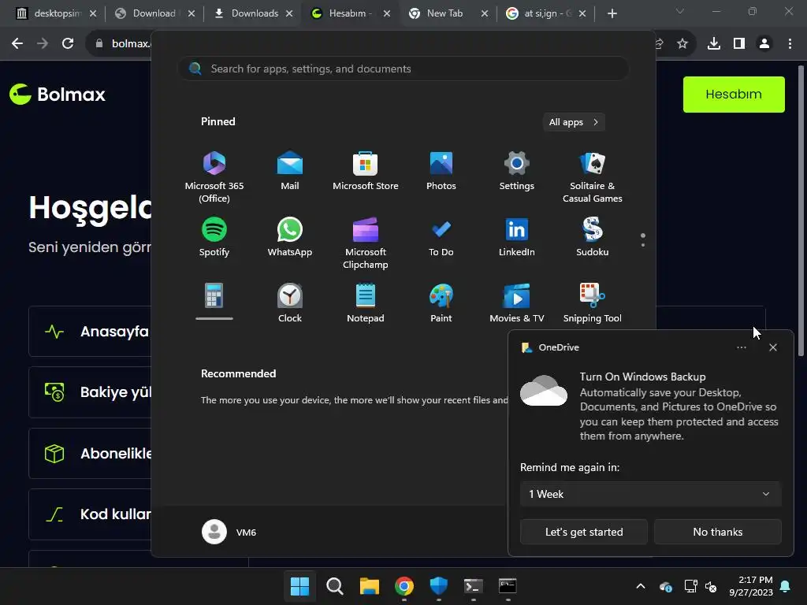Viewport: 807px width, 605px height.
Task: Open the VM6 user account menu
Action: tap(229, 532)
